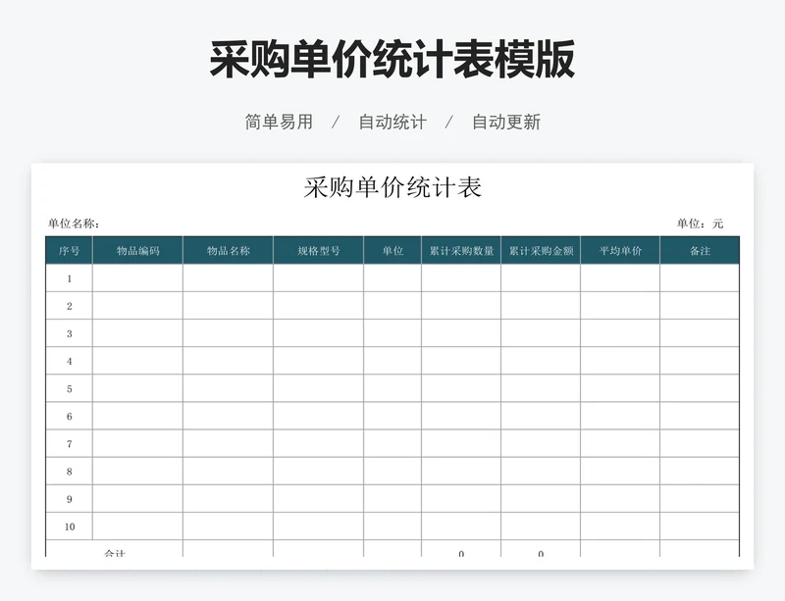Image resolution: width=785 pixels, height=601 pixels.
Task: Click row number 1 cell
Action: tap(69, 278)
